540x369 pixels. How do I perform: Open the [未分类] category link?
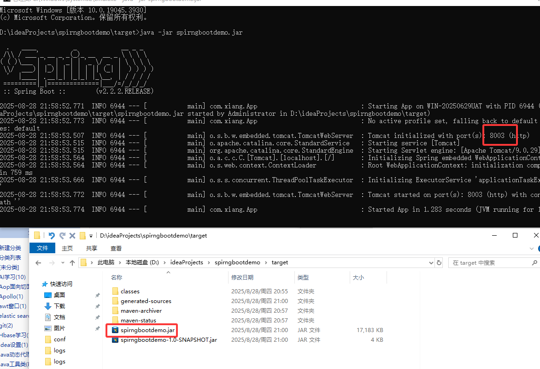pyautogui.click(x=9, y=267)
